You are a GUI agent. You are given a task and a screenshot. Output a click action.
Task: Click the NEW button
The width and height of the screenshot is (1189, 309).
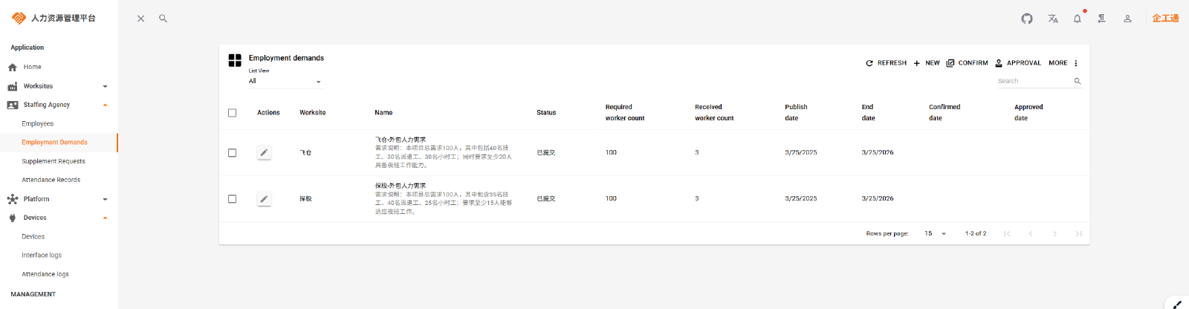tap(927, 63)
